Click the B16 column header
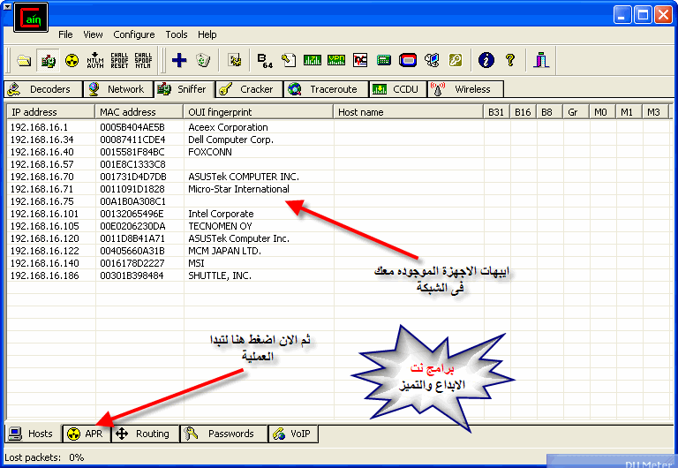Image resolution: width=678 pixels, height=468 pixels. [x=523, y=112]
